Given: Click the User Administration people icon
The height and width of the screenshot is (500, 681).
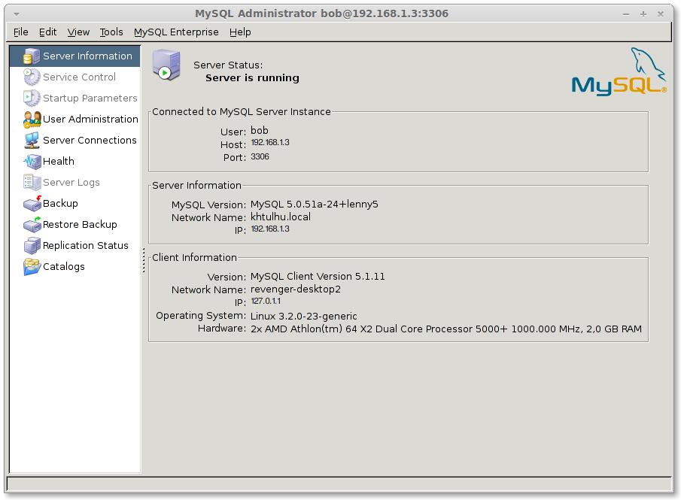Looking at the screenshot, I should tap(32, 120).
